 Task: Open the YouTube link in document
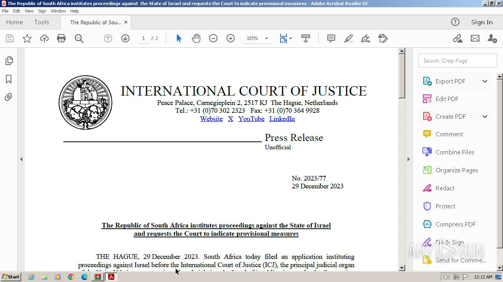(251, 119)
